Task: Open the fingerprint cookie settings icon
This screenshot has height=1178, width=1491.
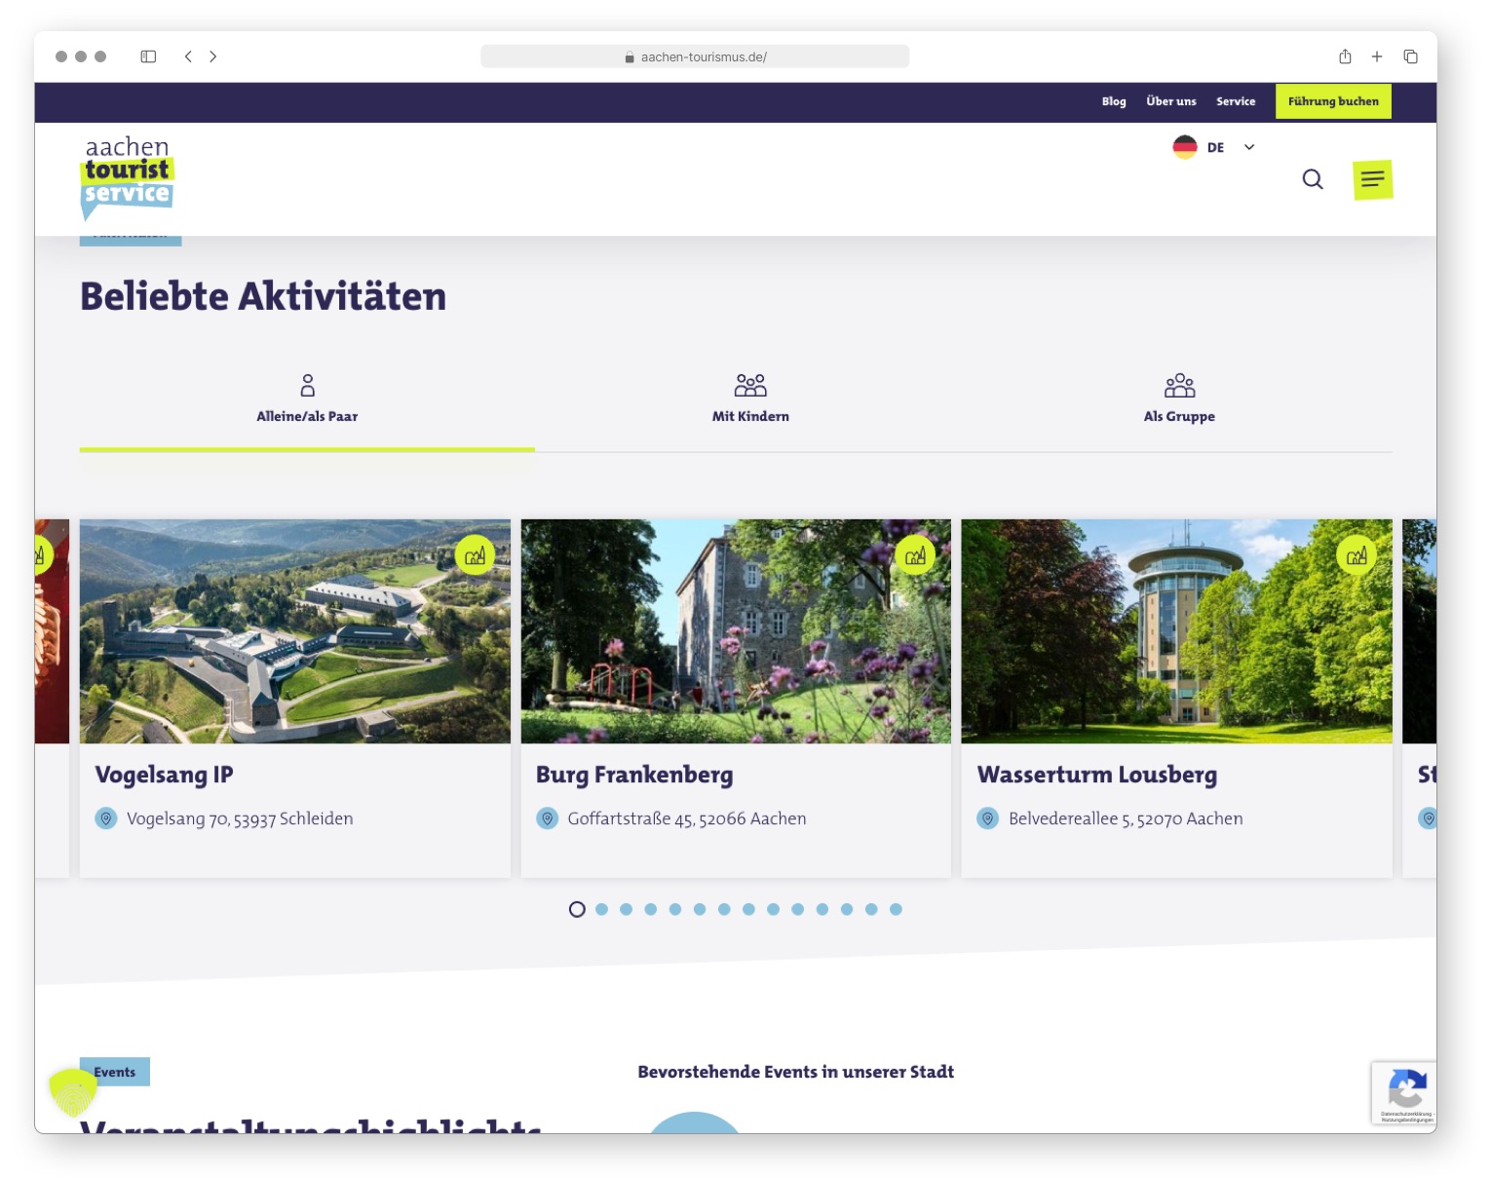Action: click(x=73, y=1093)
